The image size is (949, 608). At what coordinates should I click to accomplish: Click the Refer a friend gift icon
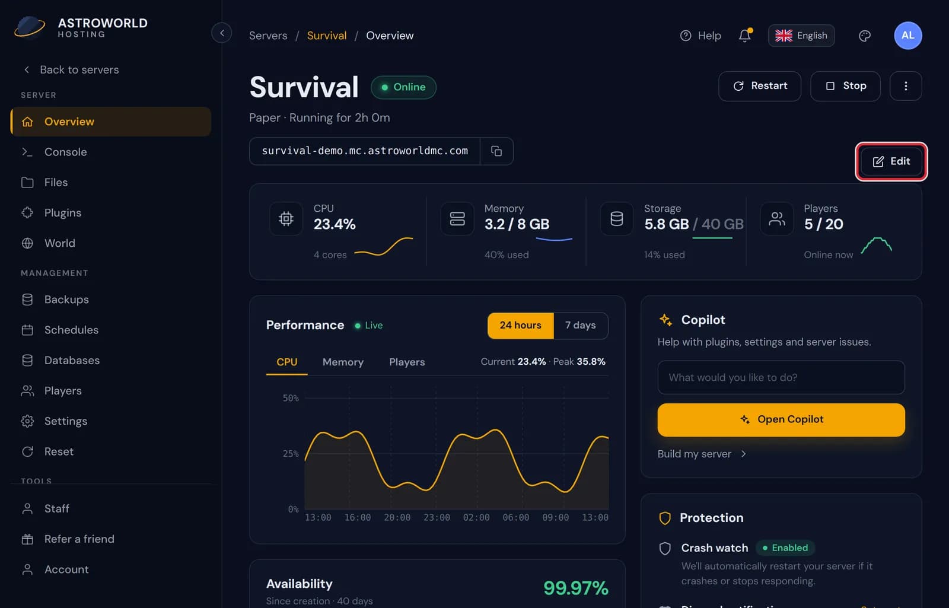pyautogui.click(x=27, y=539)
